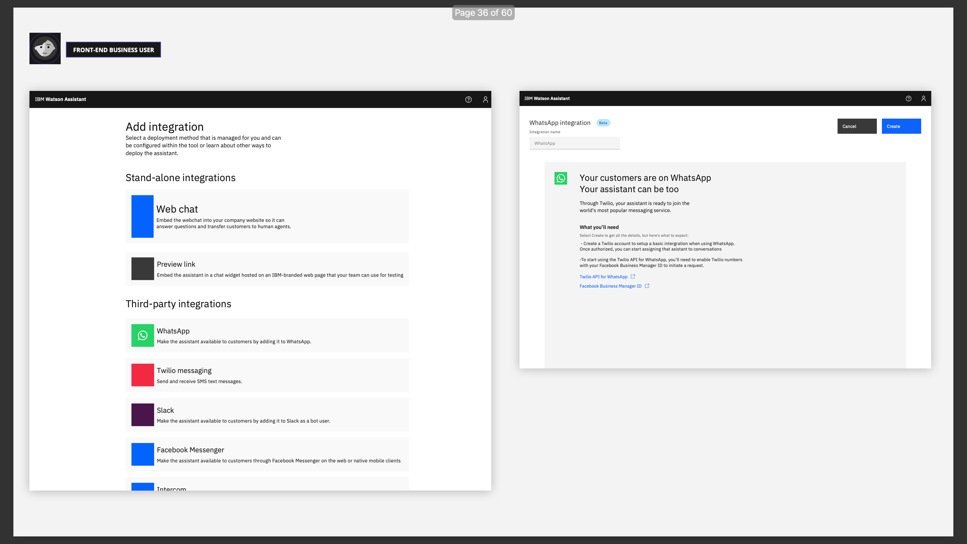Screen dimensions: 967x544
Task: Click the 'What you'll need' heading
Action: point(599,227)
